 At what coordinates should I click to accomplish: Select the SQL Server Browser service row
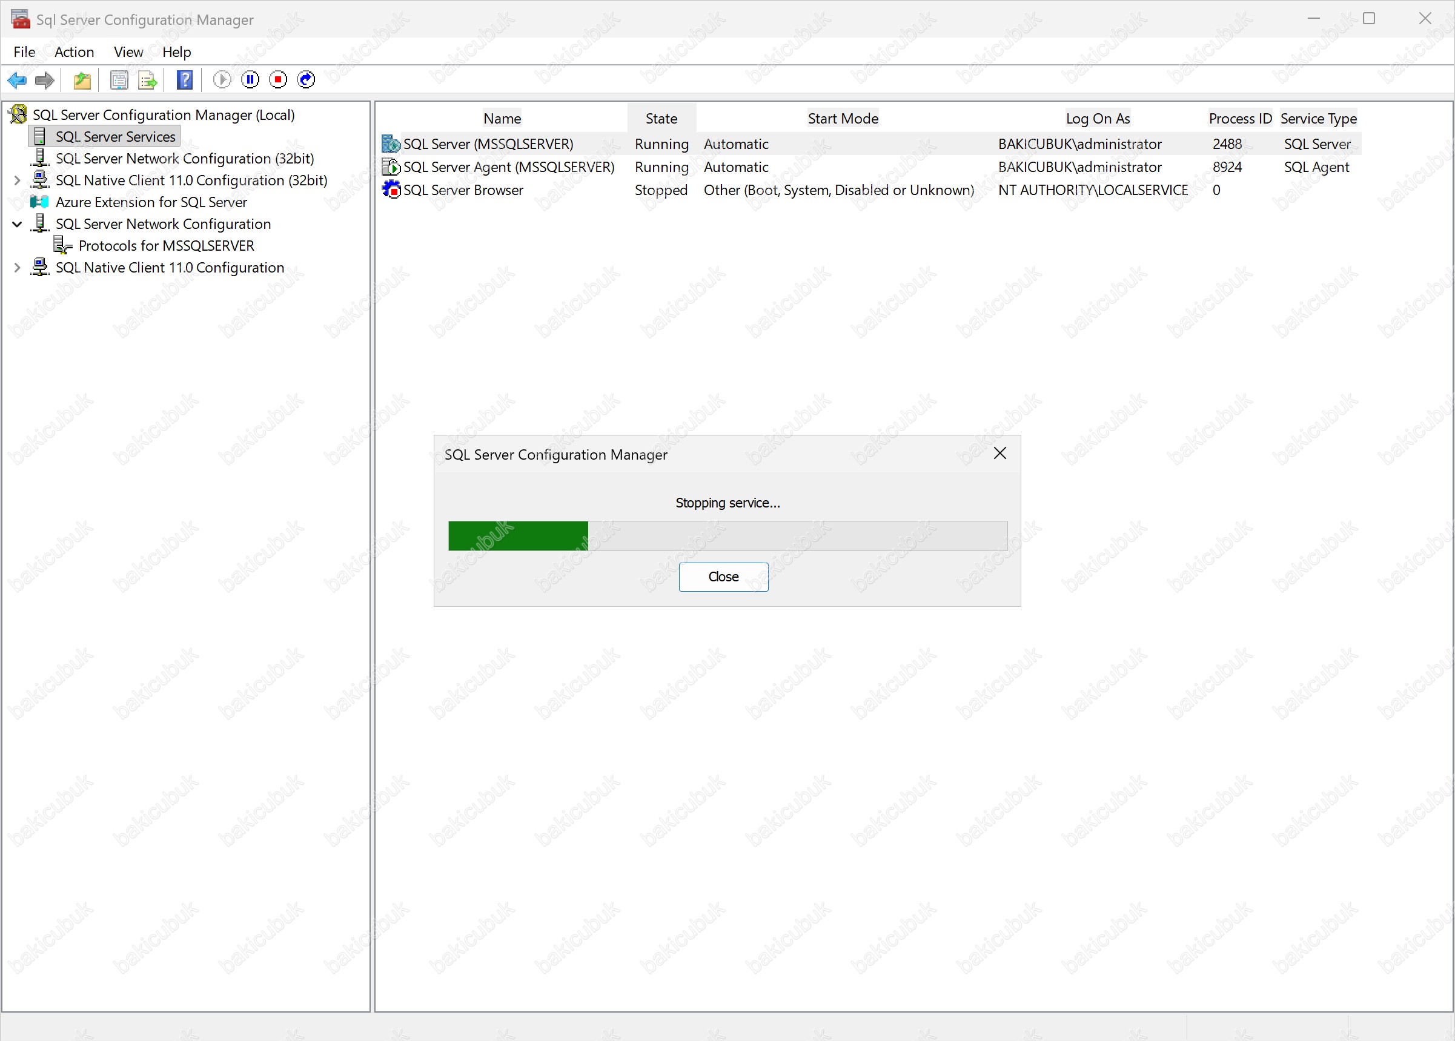point(463,190)
